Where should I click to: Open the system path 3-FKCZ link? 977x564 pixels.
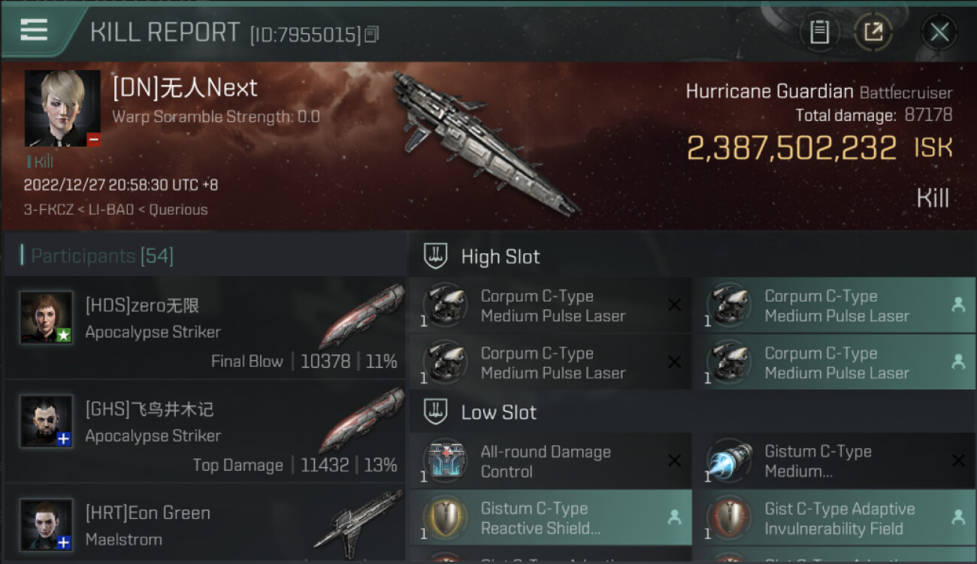tap(47, 210)
